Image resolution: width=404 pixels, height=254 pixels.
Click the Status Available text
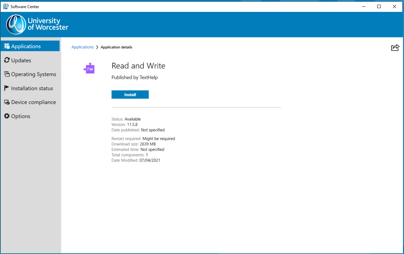pos(126,119)
